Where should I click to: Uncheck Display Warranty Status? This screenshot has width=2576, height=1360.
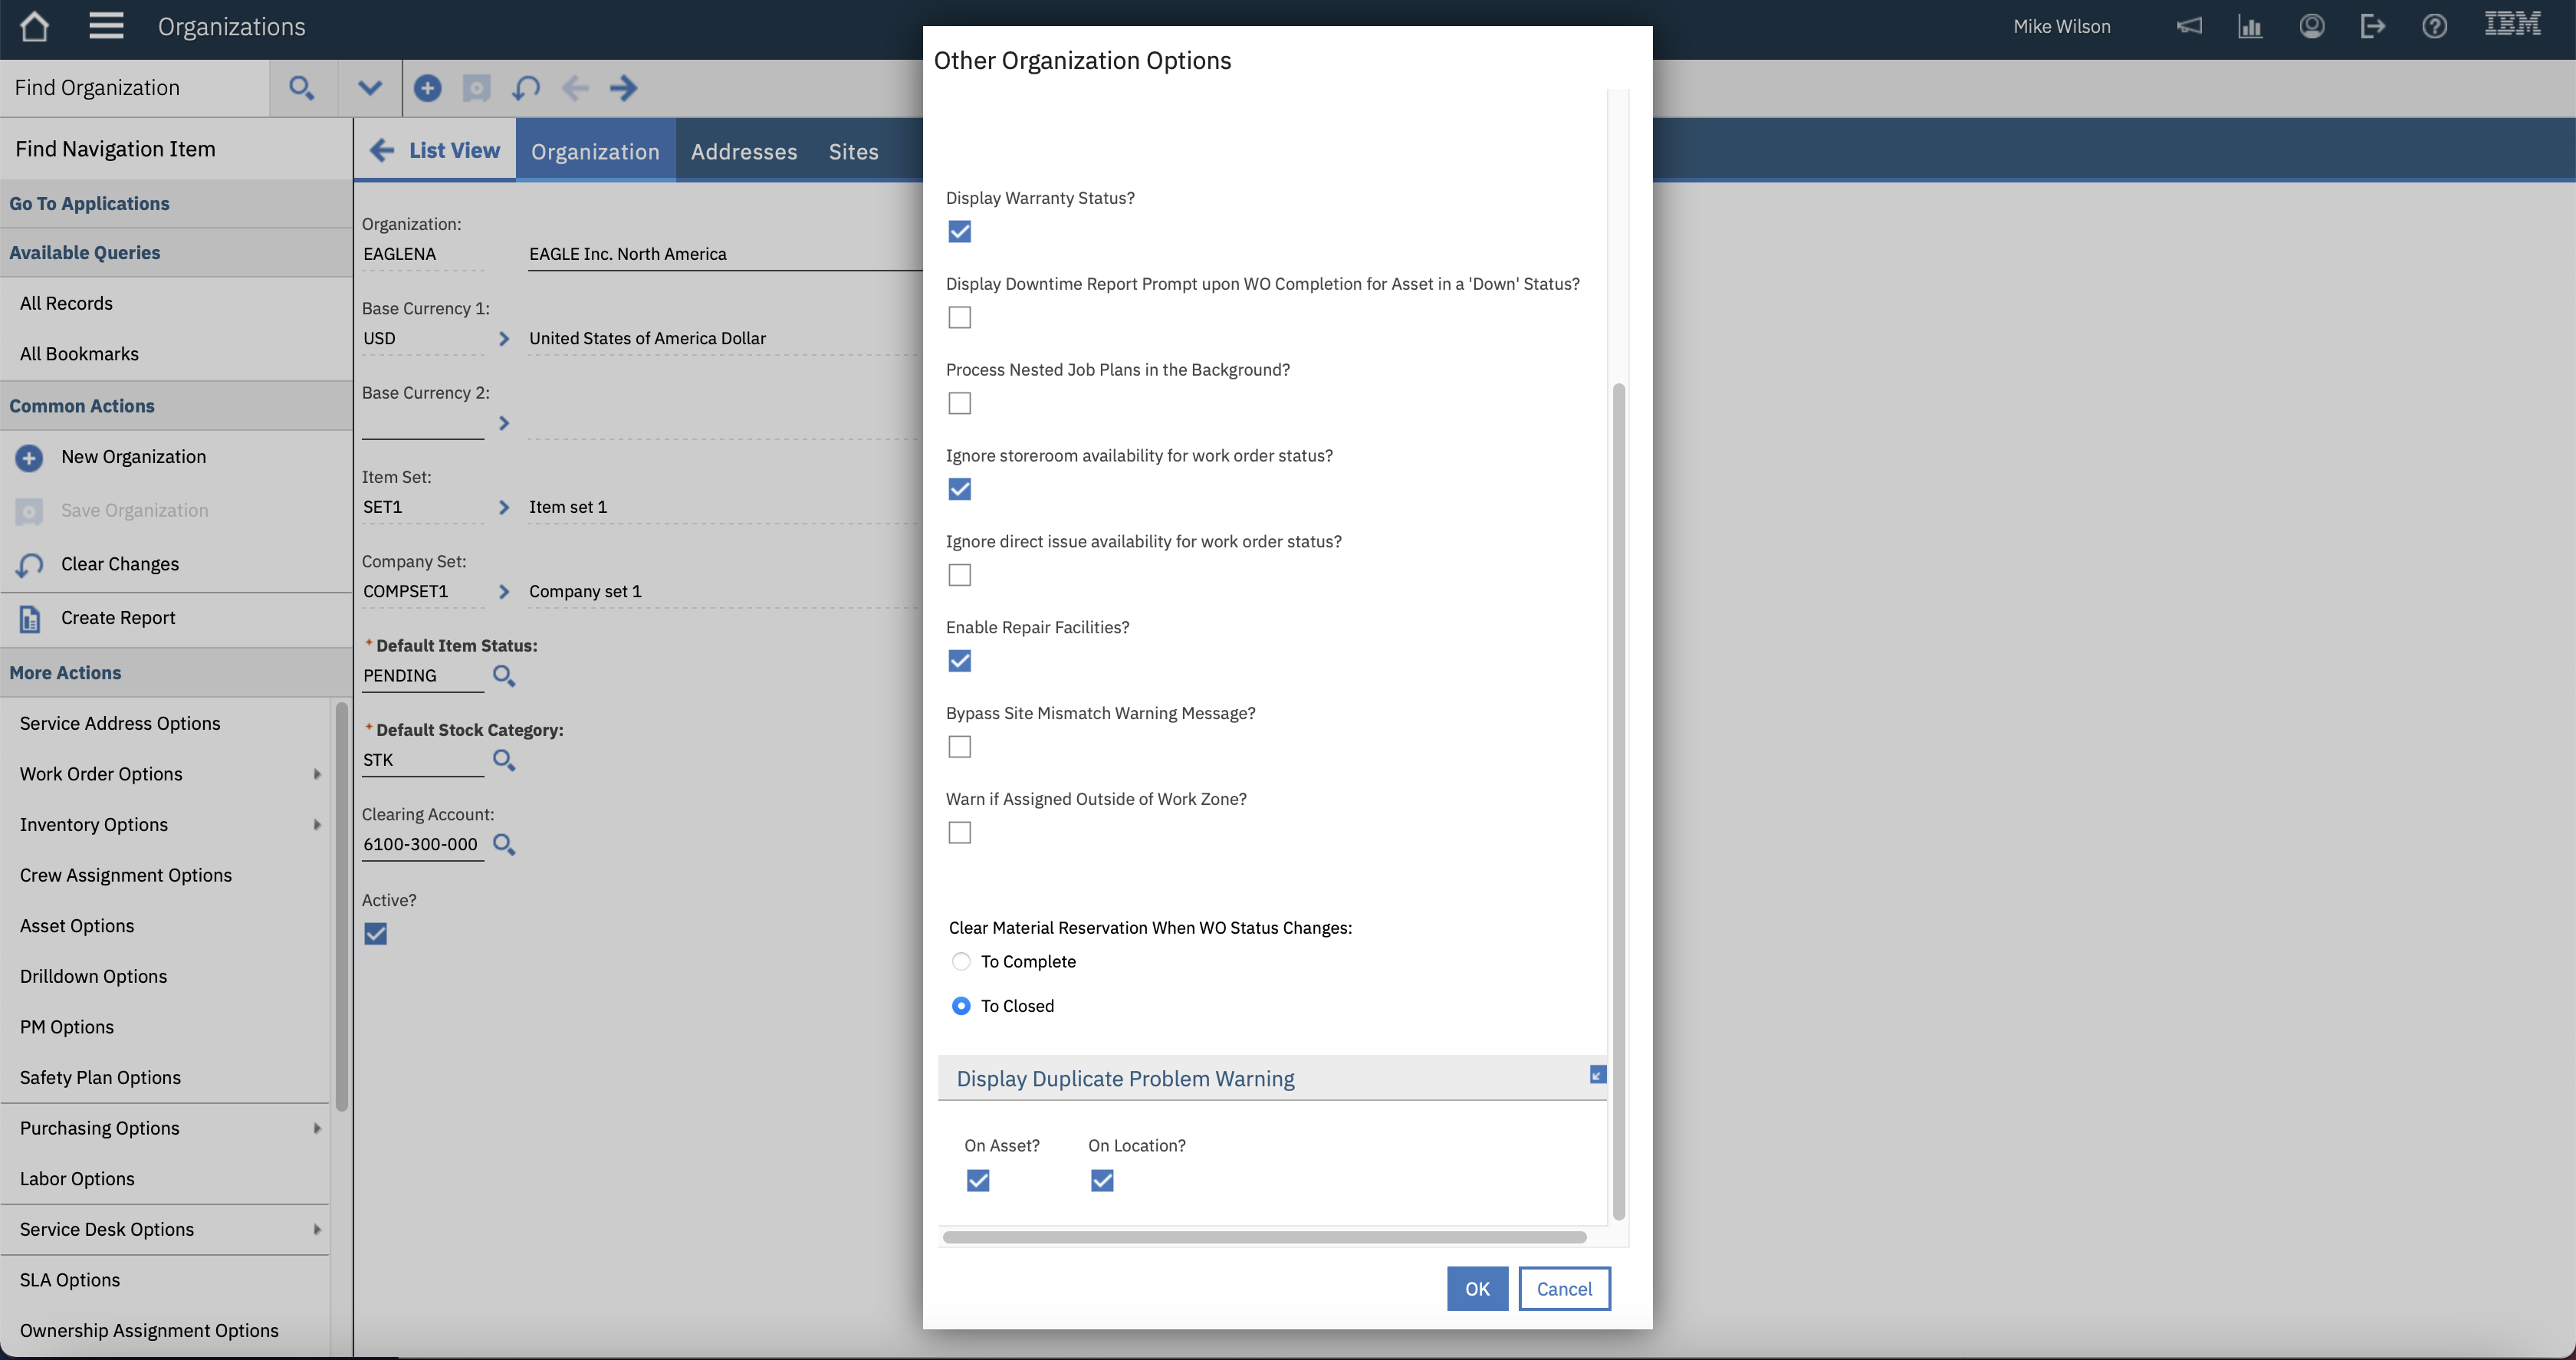(x=959, y=231)
